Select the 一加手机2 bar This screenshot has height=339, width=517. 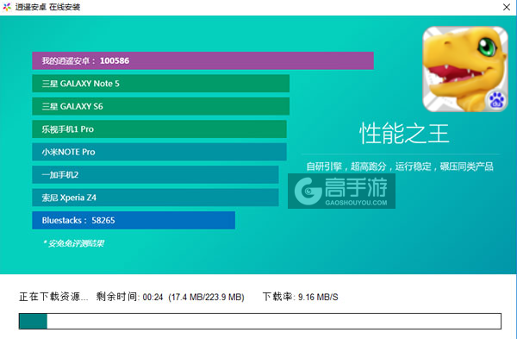(155, 174)
